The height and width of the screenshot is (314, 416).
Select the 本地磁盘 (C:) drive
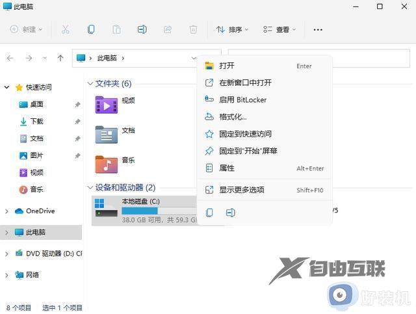144,211
